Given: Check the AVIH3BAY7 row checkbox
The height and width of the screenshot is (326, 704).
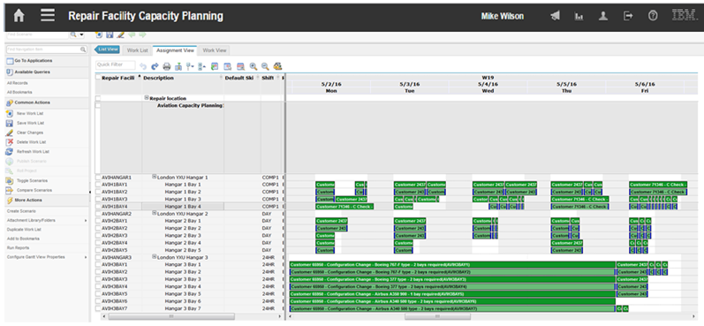Looking at the screenshot, I should [x=98, y=308].
